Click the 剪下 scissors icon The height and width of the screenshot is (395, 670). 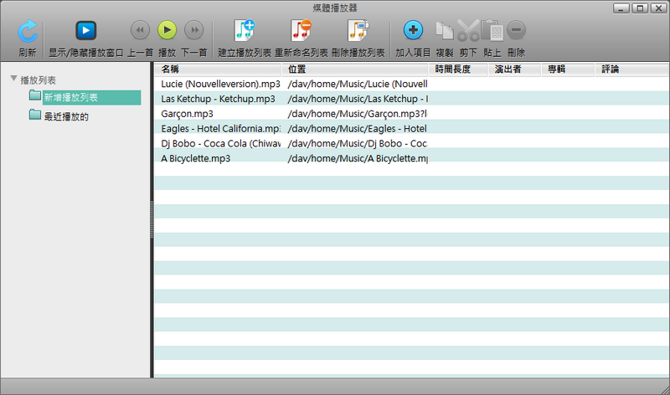469,32
